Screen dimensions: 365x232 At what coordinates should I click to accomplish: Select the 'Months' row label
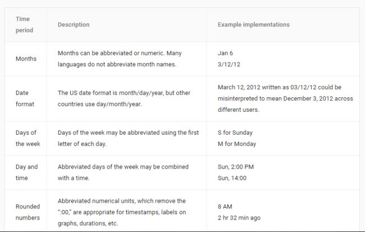click(x=26, y=58)
